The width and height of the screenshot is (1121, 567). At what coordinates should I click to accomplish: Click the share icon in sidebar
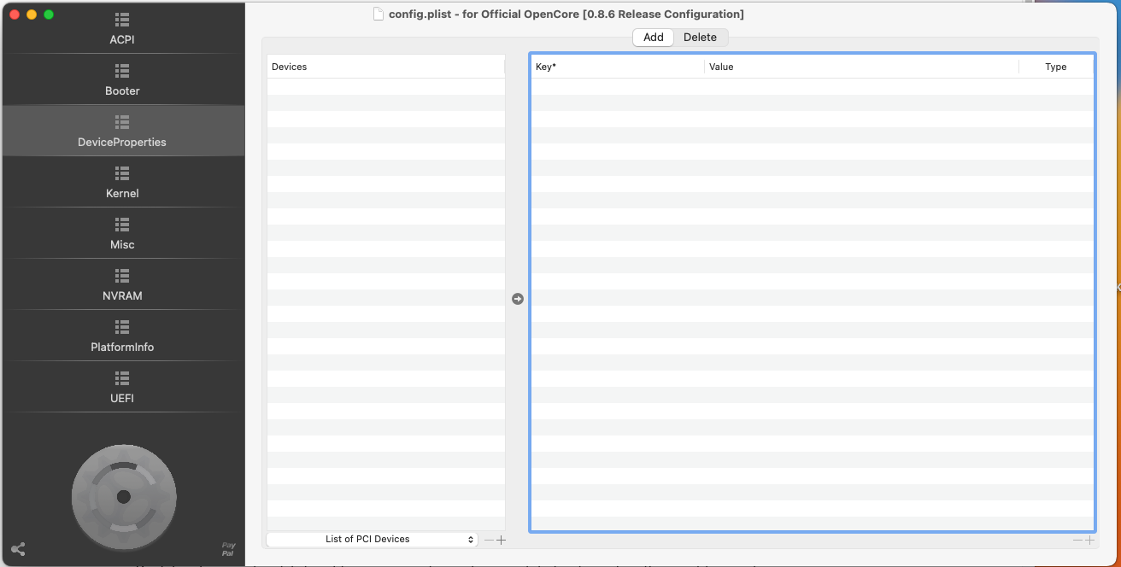tap(18, 549)
